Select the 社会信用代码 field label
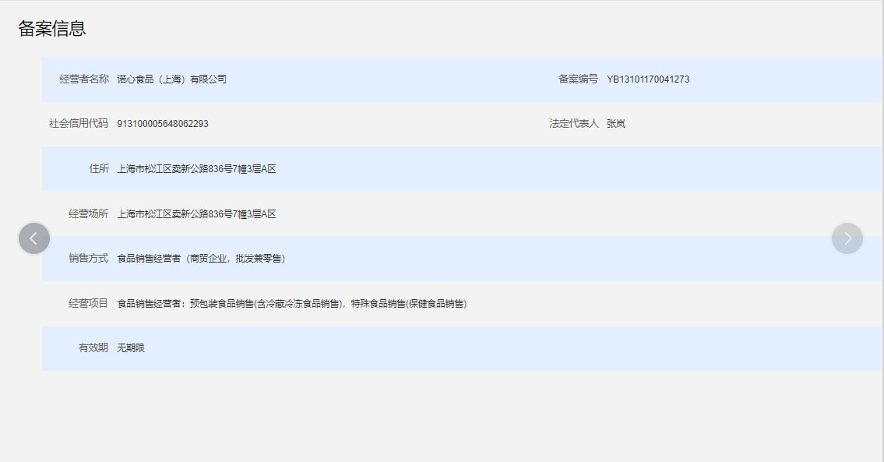884x462 pixels. 79,123
